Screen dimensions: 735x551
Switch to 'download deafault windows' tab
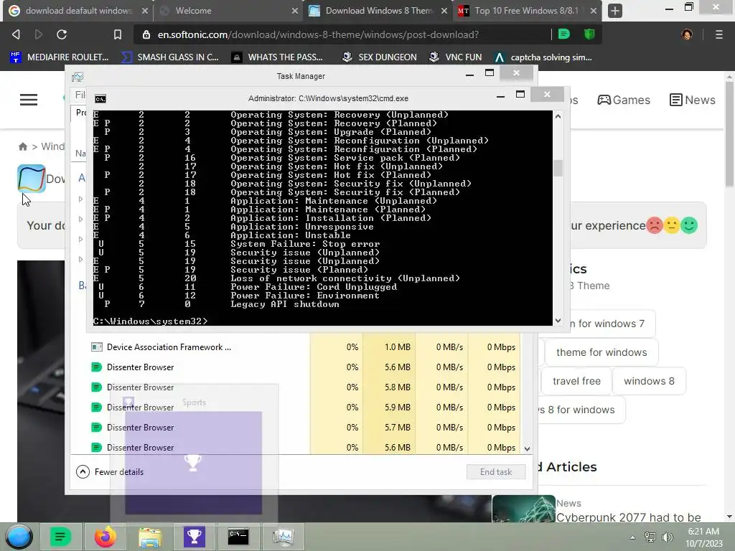point(77,10)
